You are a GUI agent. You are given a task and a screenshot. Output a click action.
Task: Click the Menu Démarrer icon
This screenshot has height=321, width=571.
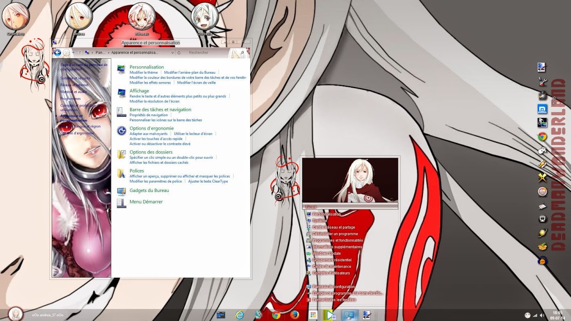[121, 203]
